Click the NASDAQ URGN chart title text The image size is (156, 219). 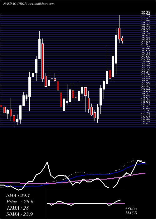pos(29,4)
